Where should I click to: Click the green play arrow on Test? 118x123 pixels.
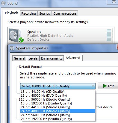[x=105, y=86]
